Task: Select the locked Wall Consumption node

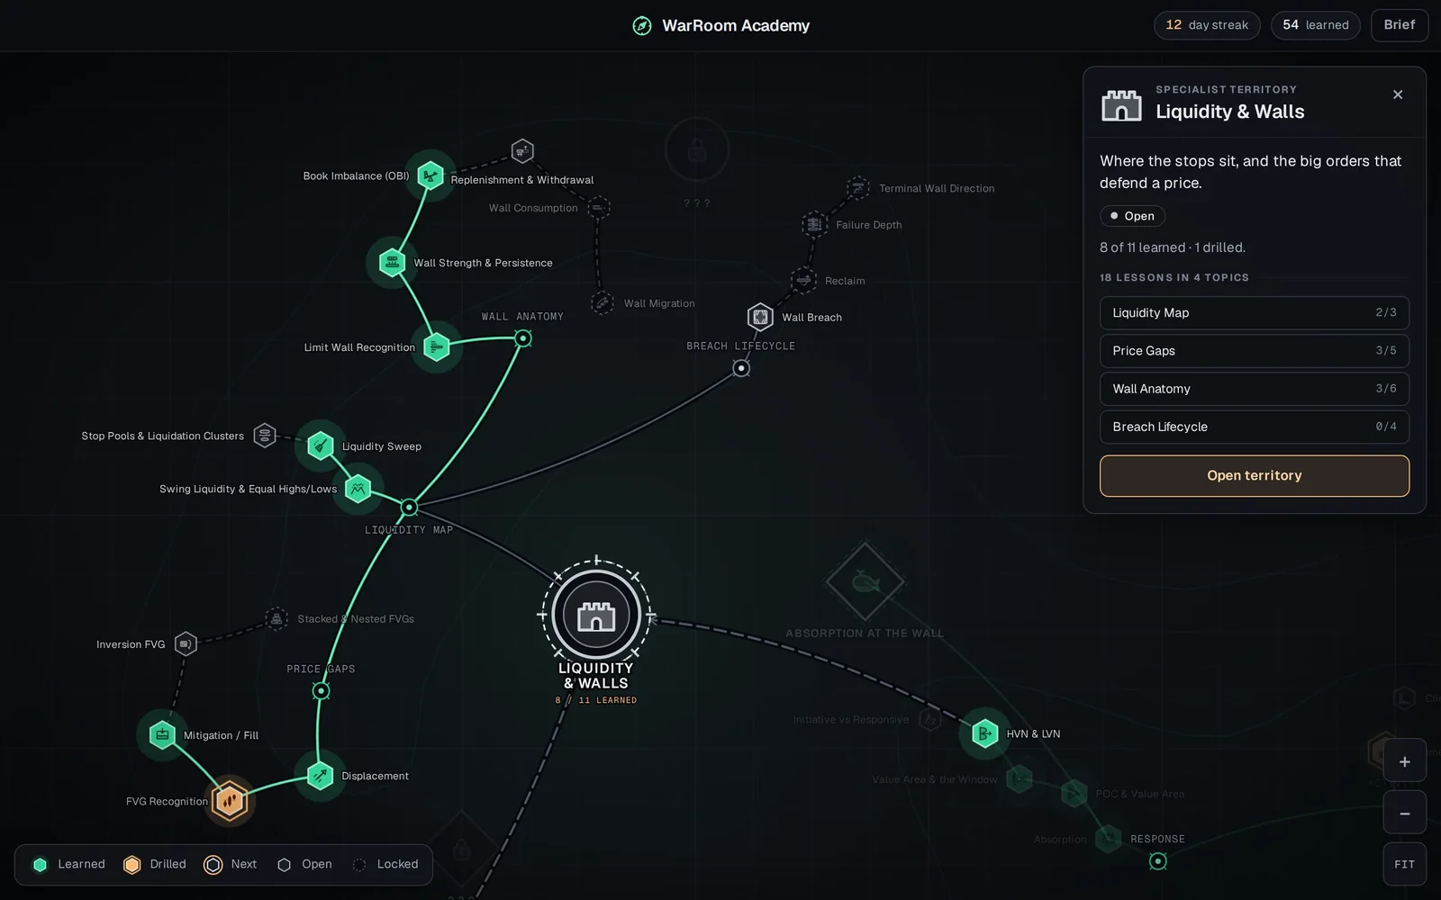Action: point(599,208)
